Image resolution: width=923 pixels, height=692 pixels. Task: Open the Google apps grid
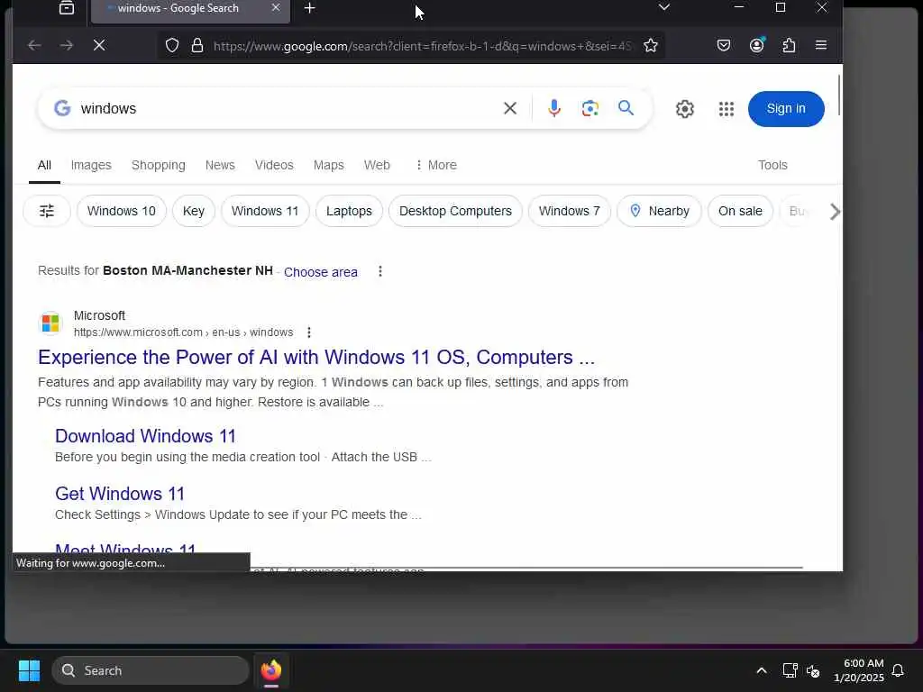[x=727, y=109]
